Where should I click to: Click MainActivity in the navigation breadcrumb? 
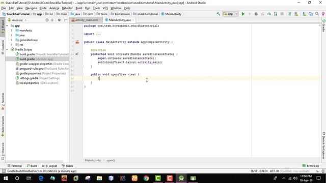point(171,14)
